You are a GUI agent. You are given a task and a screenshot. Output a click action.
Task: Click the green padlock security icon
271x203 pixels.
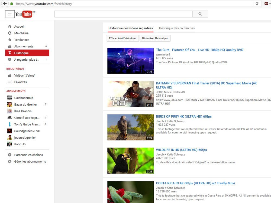12,4
